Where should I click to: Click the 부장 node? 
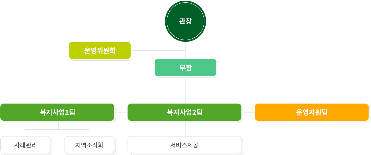[185, 68]
